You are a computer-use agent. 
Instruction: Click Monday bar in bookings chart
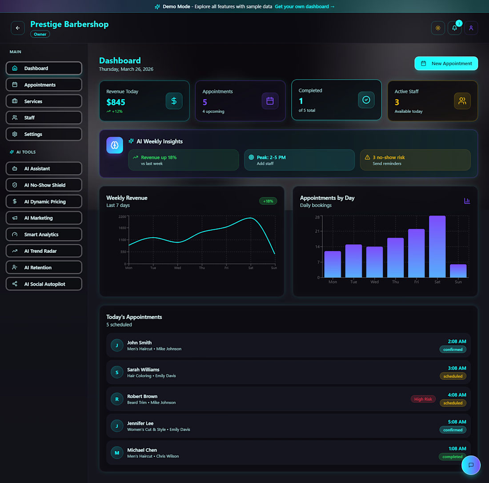[333, 264]
